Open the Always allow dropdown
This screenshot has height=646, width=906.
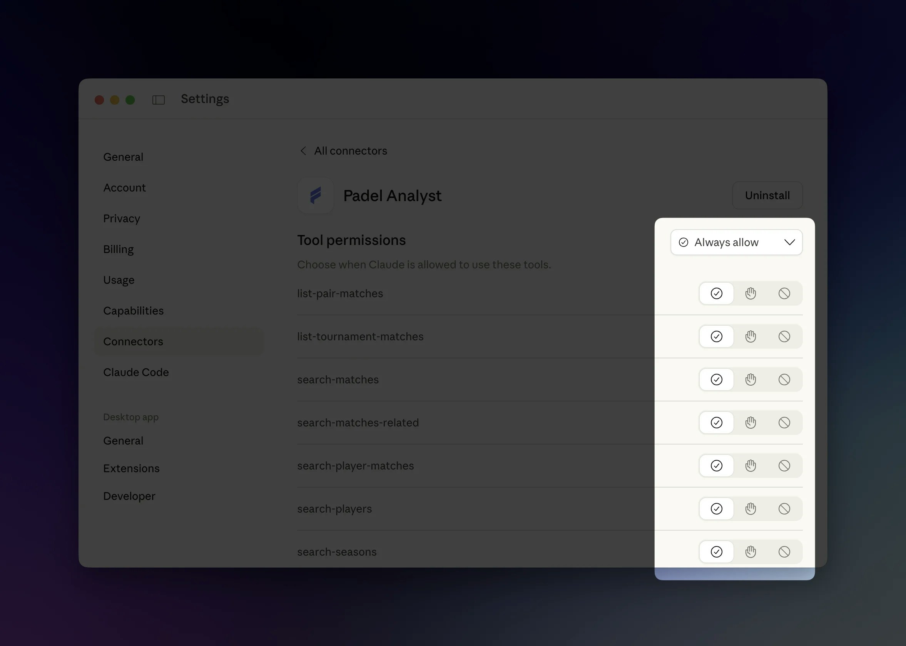tap(736, 242)
